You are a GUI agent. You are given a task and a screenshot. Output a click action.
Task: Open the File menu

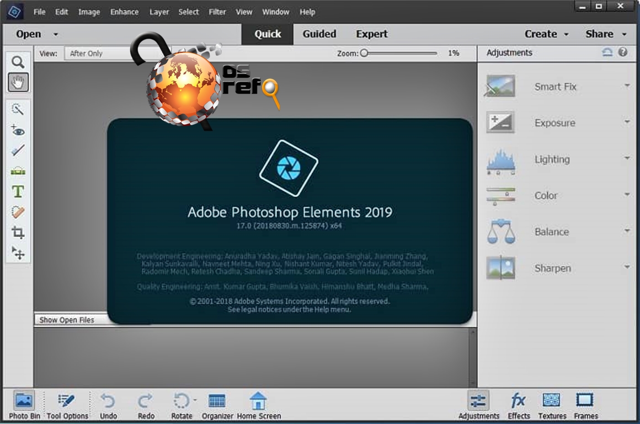pyautogui.click(x=39, y=12)
